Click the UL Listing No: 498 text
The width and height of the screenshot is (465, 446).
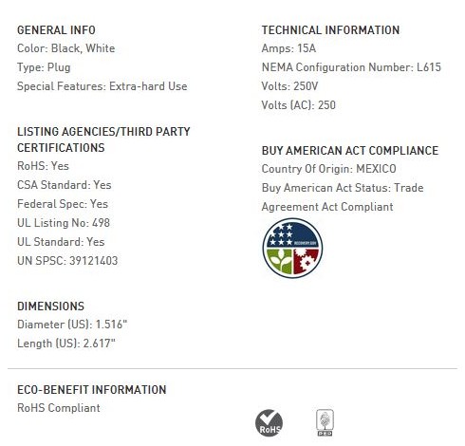point(64,223)
